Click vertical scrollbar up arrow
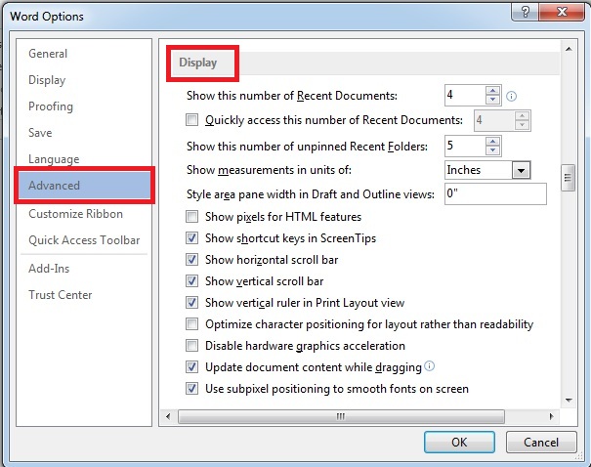Screen dimensions: 591x467 569,49
